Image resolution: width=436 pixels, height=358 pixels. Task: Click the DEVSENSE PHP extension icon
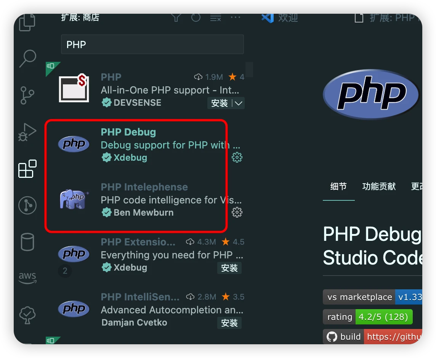[74, 88]
